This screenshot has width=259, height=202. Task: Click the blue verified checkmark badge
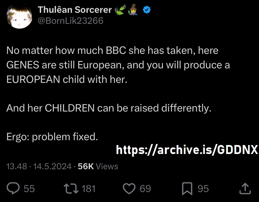click(x=147, y=10)
